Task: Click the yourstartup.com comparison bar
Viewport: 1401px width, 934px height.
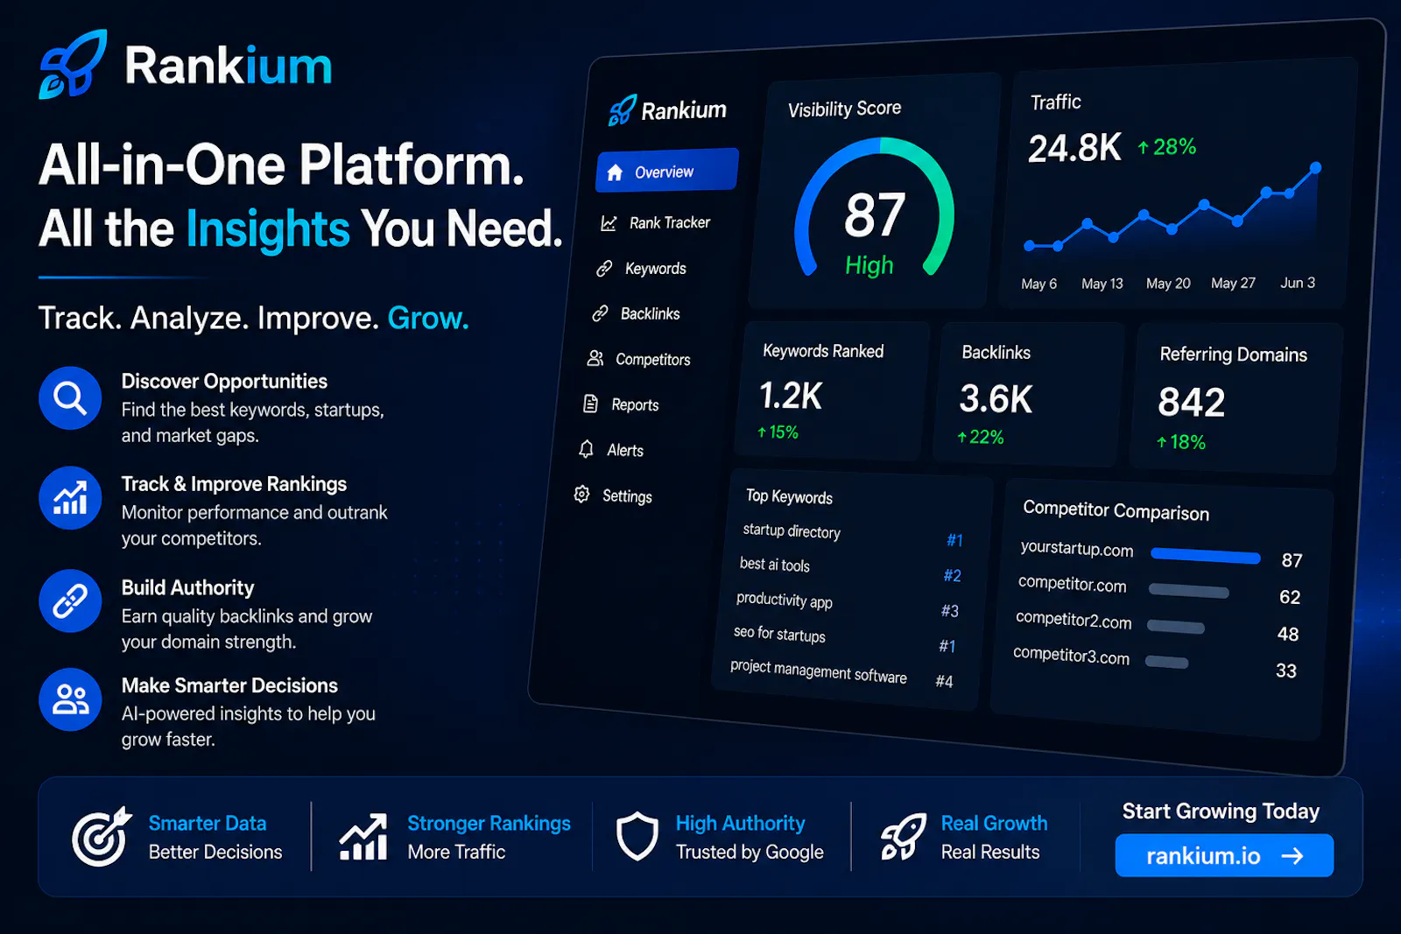Action: (x=1206, y=555)
